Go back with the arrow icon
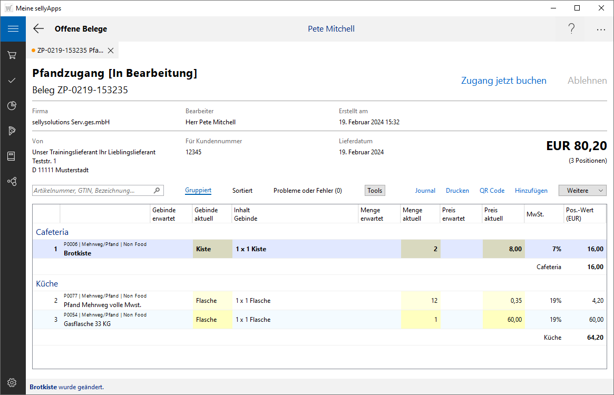 38,29
